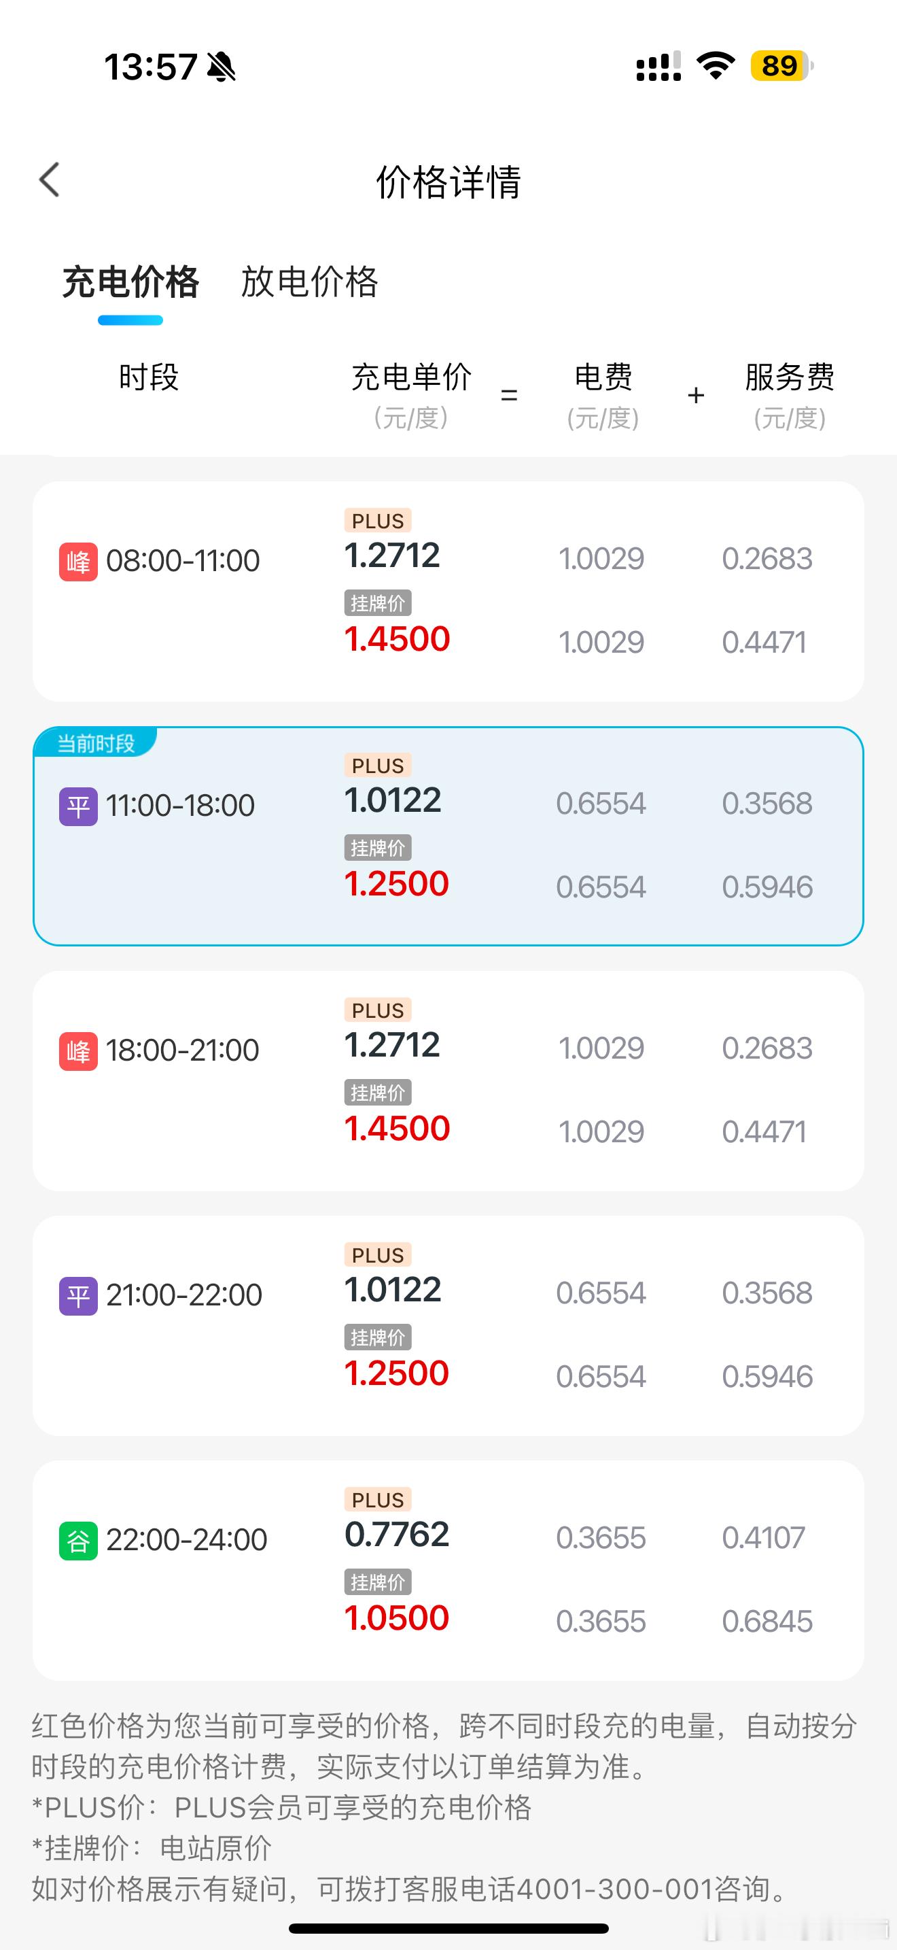Switch to the 放电价格 tab
Screen dimensions: 897x1950
coord(309,281)
